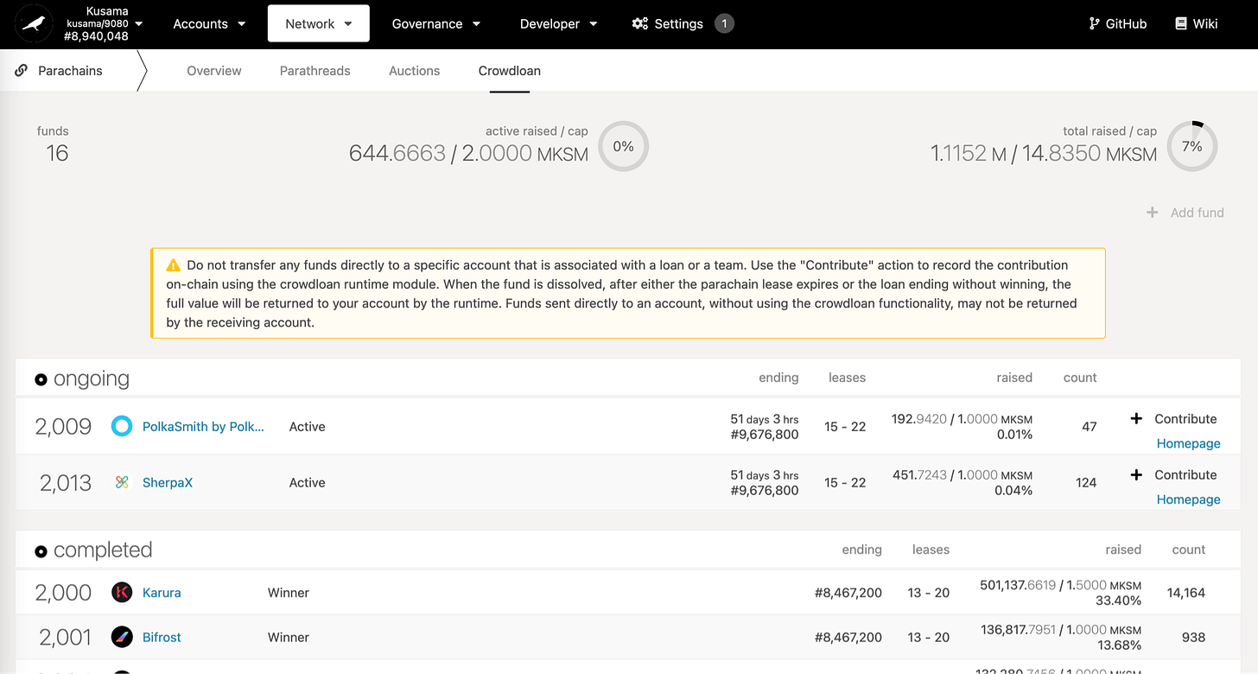
Task: Click Karura raised percentage 33.40%
Action: click(x=1118, y=601)
